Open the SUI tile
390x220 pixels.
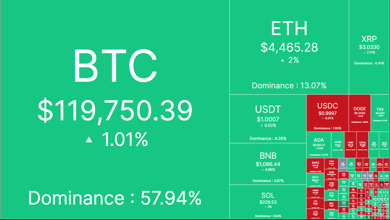click(374, 145)
